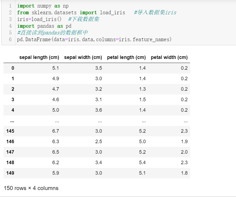Click row index 149
Viewport: 236px width, 197px height.
point(10,173)
